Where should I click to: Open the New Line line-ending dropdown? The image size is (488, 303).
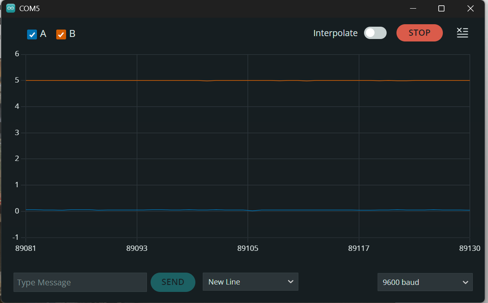250,282
